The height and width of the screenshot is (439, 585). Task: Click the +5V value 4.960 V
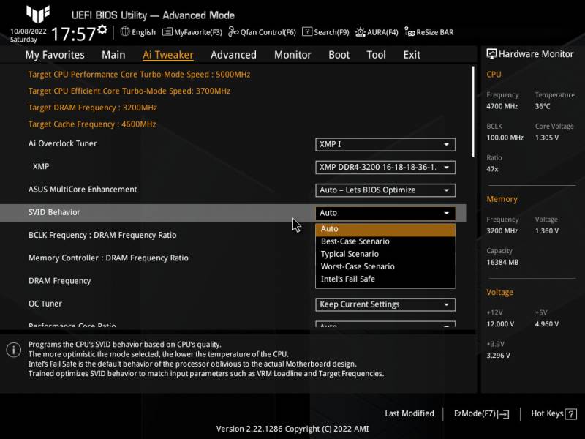coord(547,324)
